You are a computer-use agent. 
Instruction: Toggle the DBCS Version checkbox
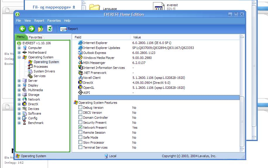[x=80, y=112]
